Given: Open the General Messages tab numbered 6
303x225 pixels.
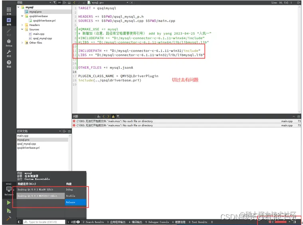Looking at the screenshot, I should [x=179, y=222].
